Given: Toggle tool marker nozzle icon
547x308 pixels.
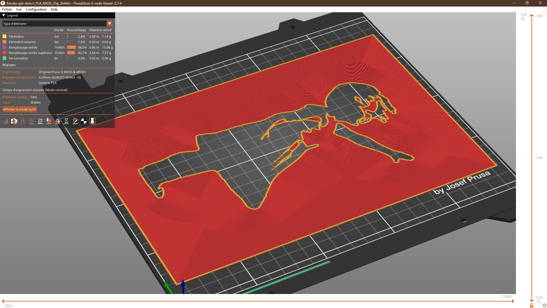Looking at the screenshot, I should pyautogui.click(x=92, y=121).
